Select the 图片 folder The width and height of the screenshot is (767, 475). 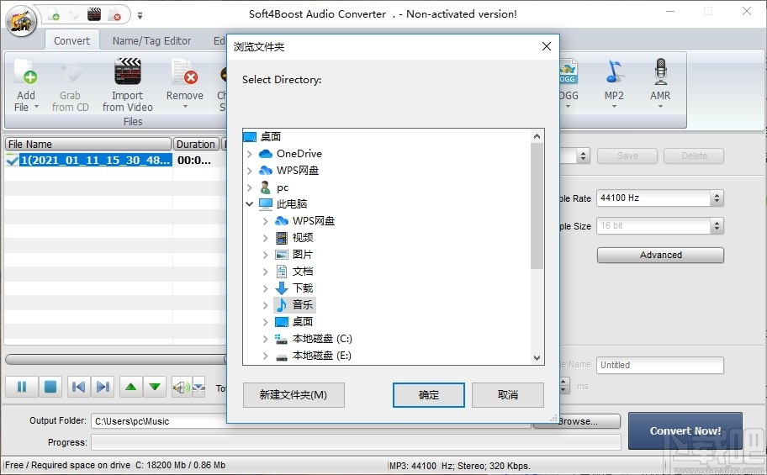click(x=302, y=255)
